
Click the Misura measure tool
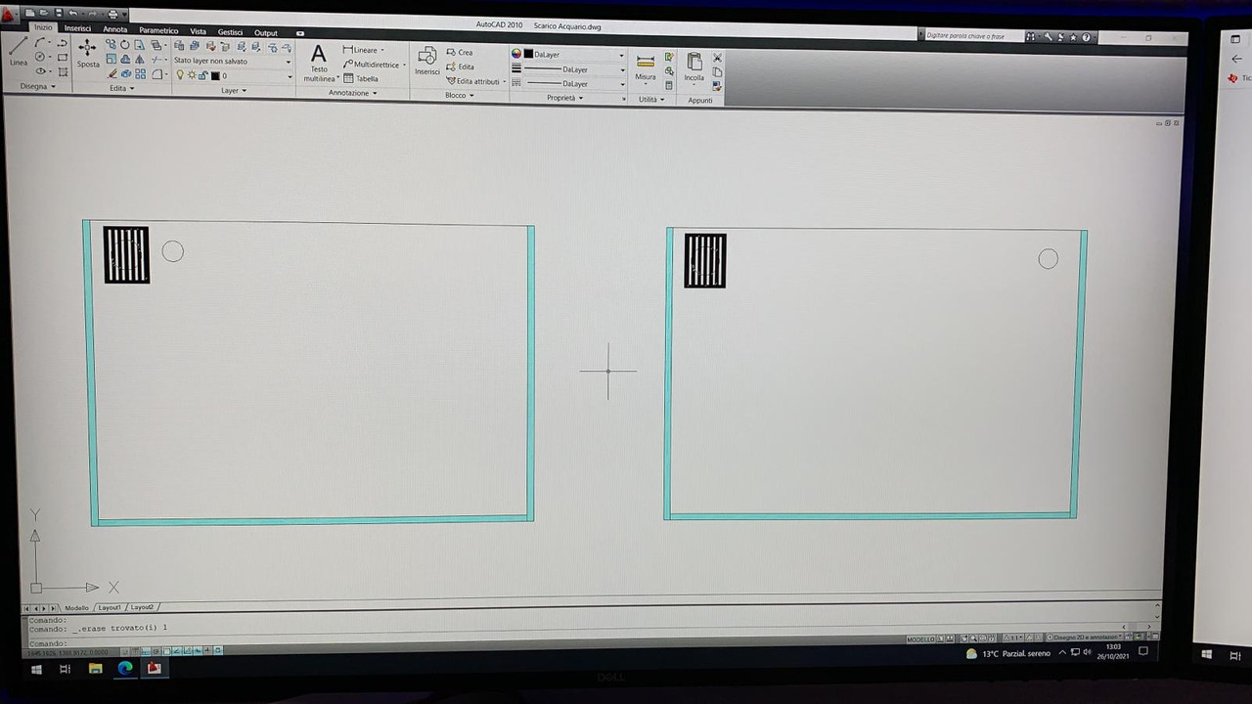(x=646, y=66)
